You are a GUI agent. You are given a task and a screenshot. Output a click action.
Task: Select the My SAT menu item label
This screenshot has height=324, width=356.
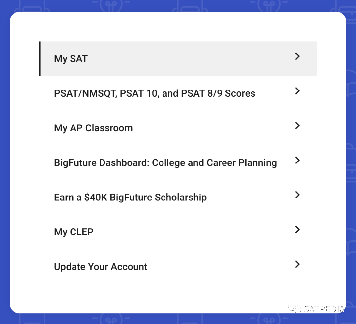[x=71, y=59]
